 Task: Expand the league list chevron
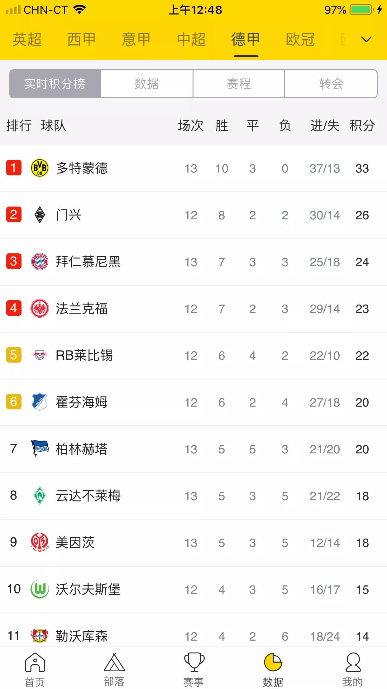point(366,39)
